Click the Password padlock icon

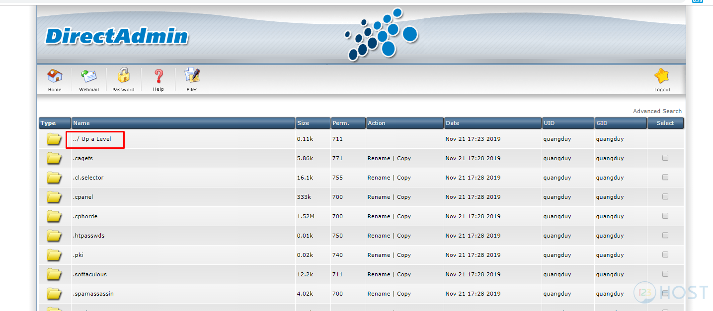[x=123, y=76]
